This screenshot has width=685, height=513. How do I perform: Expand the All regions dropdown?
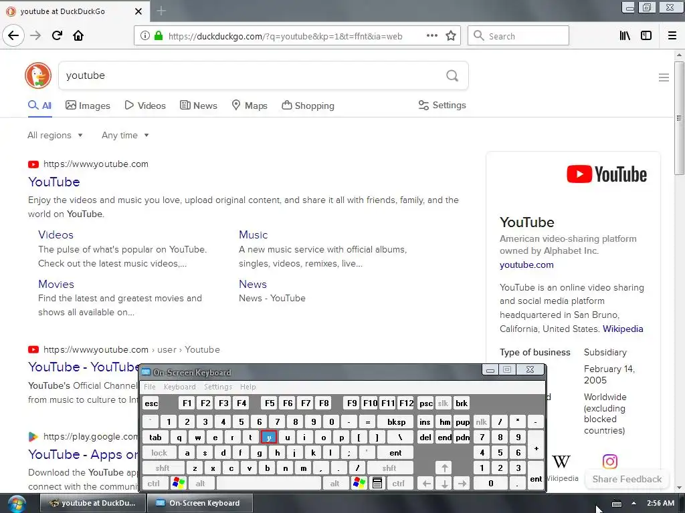click(x=55, y=135)
